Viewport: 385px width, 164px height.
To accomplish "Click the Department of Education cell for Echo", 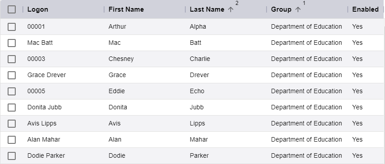I will point(306,91).
